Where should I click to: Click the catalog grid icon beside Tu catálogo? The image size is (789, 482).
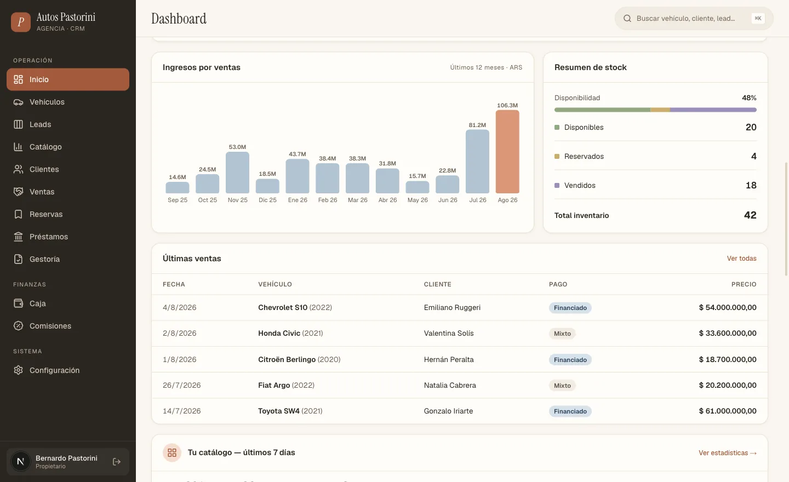click(x=172, y=452)
